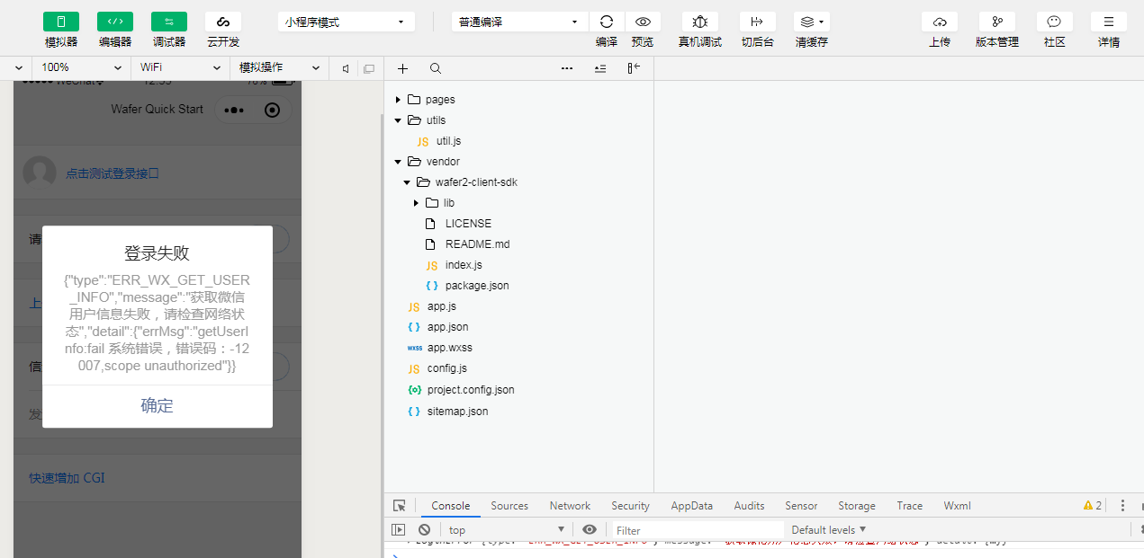The image size is (1144, 558).
Task: Toggle the 调试器 debugger panel button
Action: [169, 22]
